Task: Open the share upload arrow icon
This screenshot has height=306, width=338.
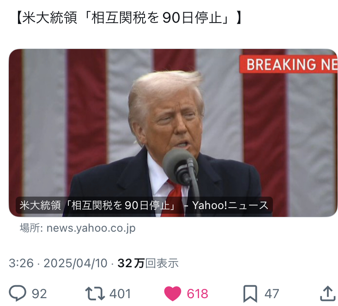Action: pyautogui.click(x=328, y=293)
